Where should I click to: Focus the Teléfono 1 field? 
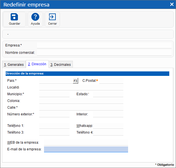click(x=54, y=126)
